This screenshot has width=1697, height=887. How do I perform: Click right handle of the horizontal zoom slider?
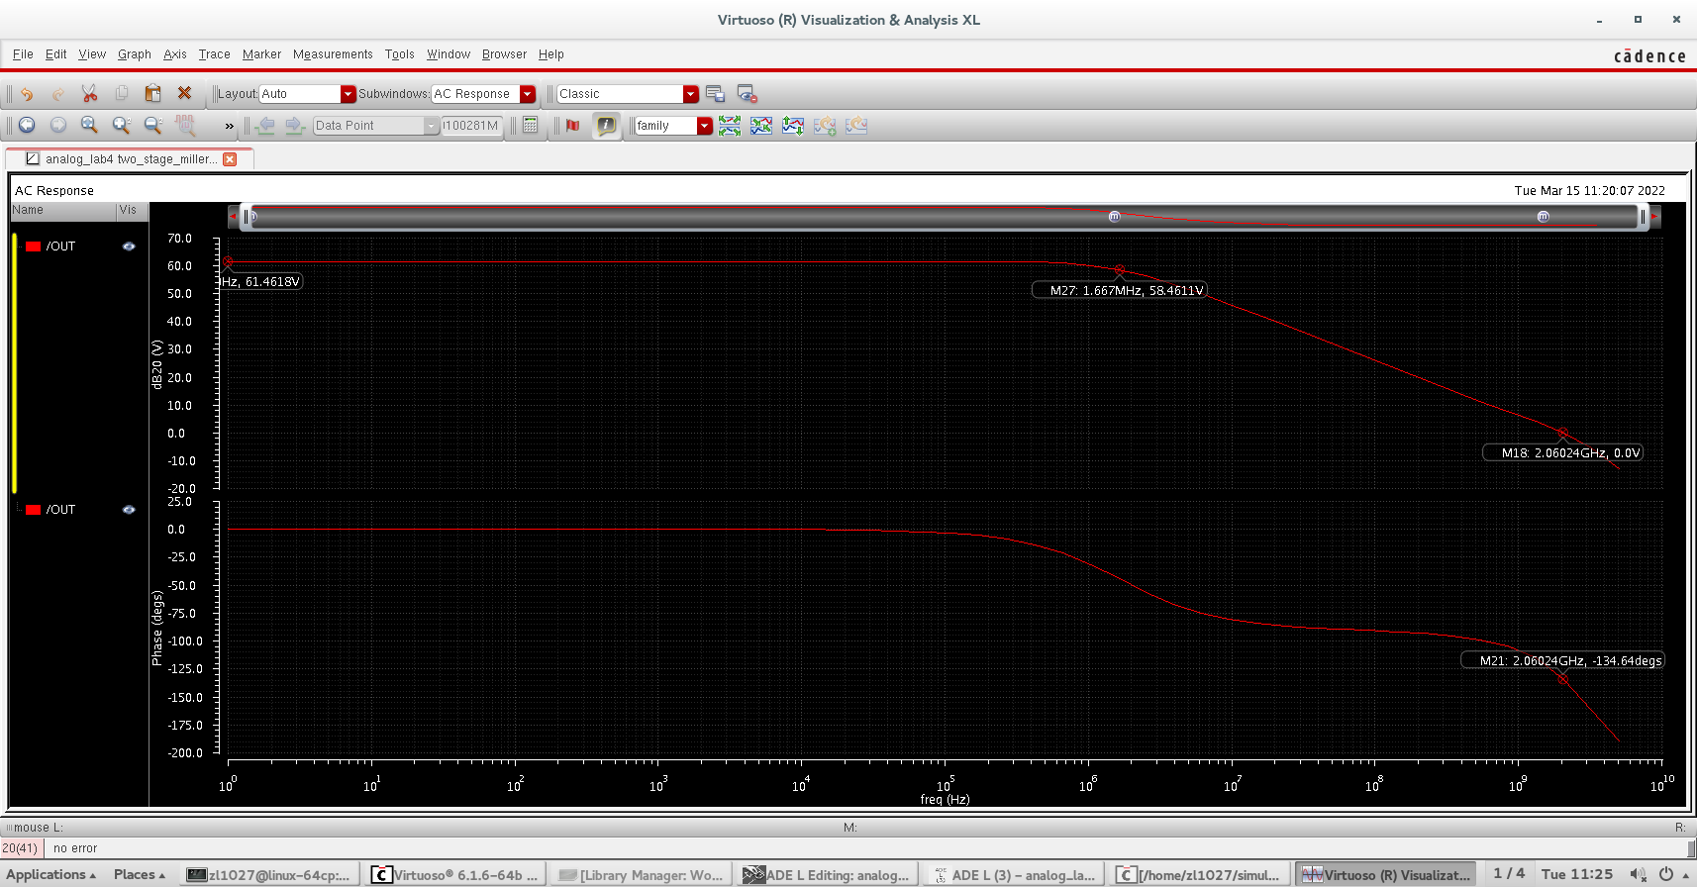pos(1643,217)
